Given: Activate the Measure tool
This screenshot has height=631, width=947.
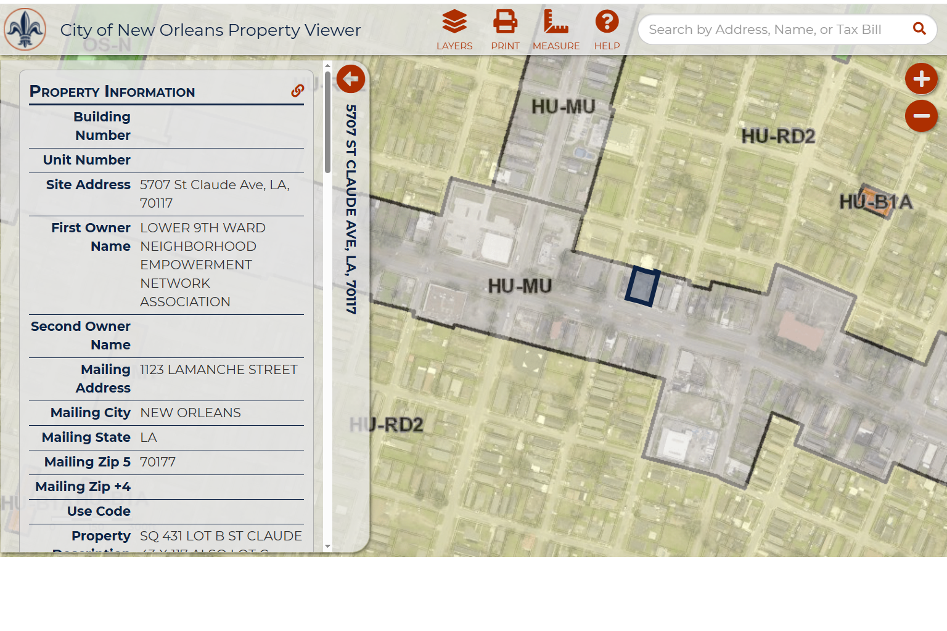Looking at the screenshot, I should 556,30.
